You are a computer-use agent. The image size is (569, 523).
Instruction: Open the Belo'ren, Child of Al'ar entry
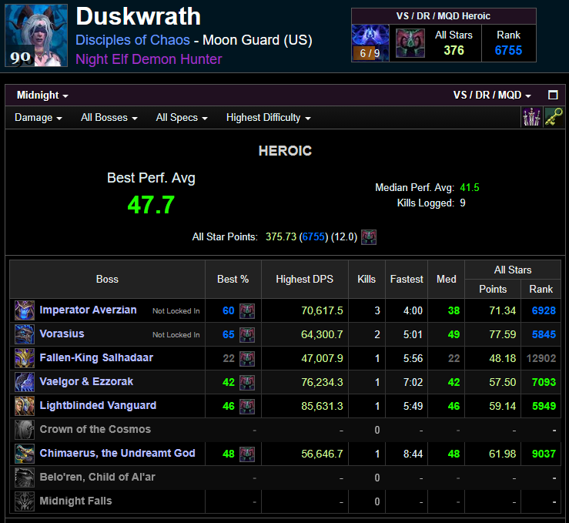pos(97,477)
